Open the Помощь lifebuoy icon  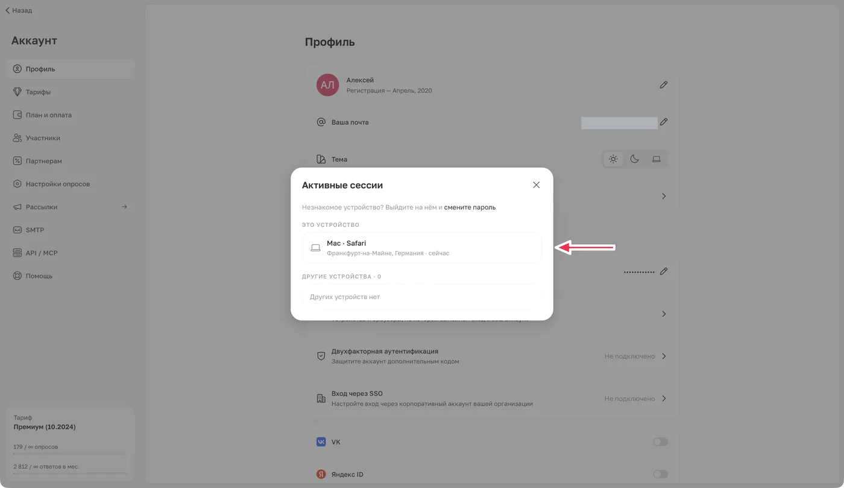point(17,276)
